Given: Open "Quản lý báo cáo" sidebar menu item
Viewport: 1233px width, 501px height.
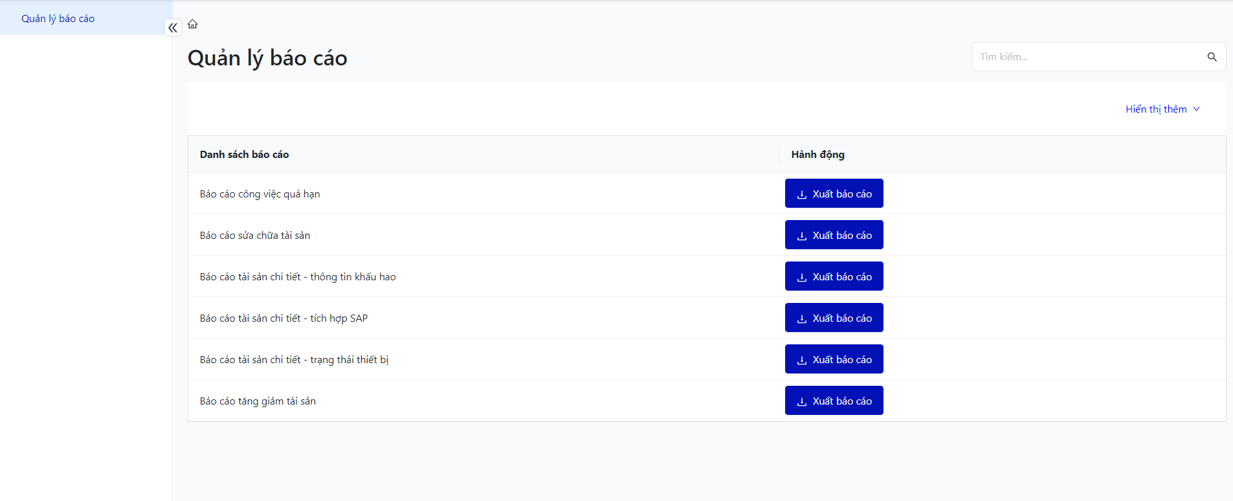Looking at the screenshot, I should click(58, 19).
